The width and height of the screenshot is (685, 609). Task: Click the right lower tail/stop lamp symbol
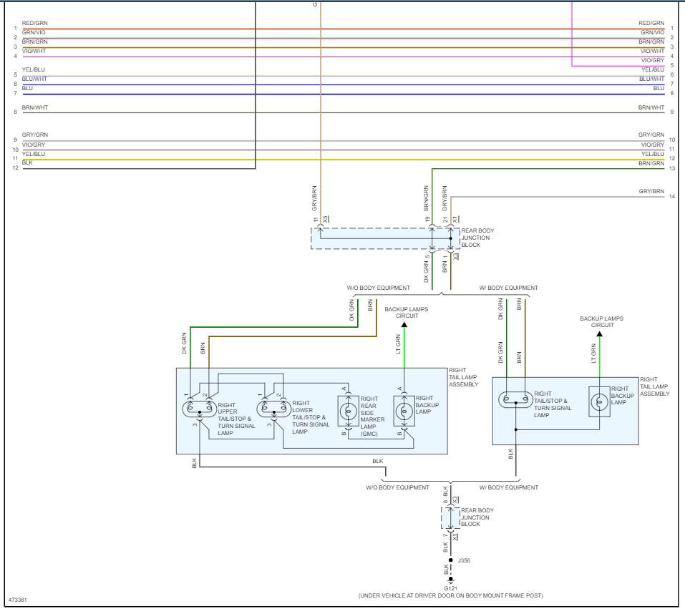273,409
